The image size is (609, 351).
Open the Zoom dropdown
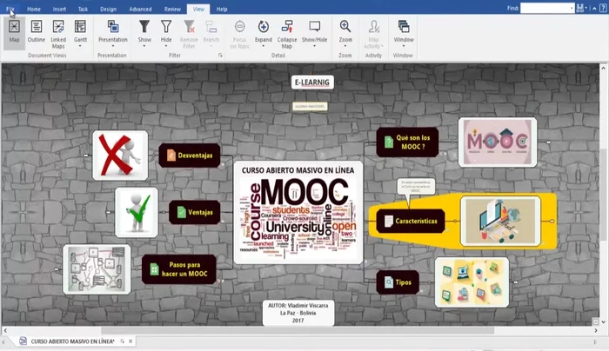(x=345, y=40)
